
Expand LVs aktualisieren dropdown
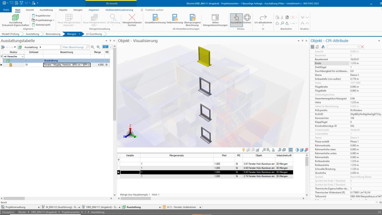[x=263, y=25]
